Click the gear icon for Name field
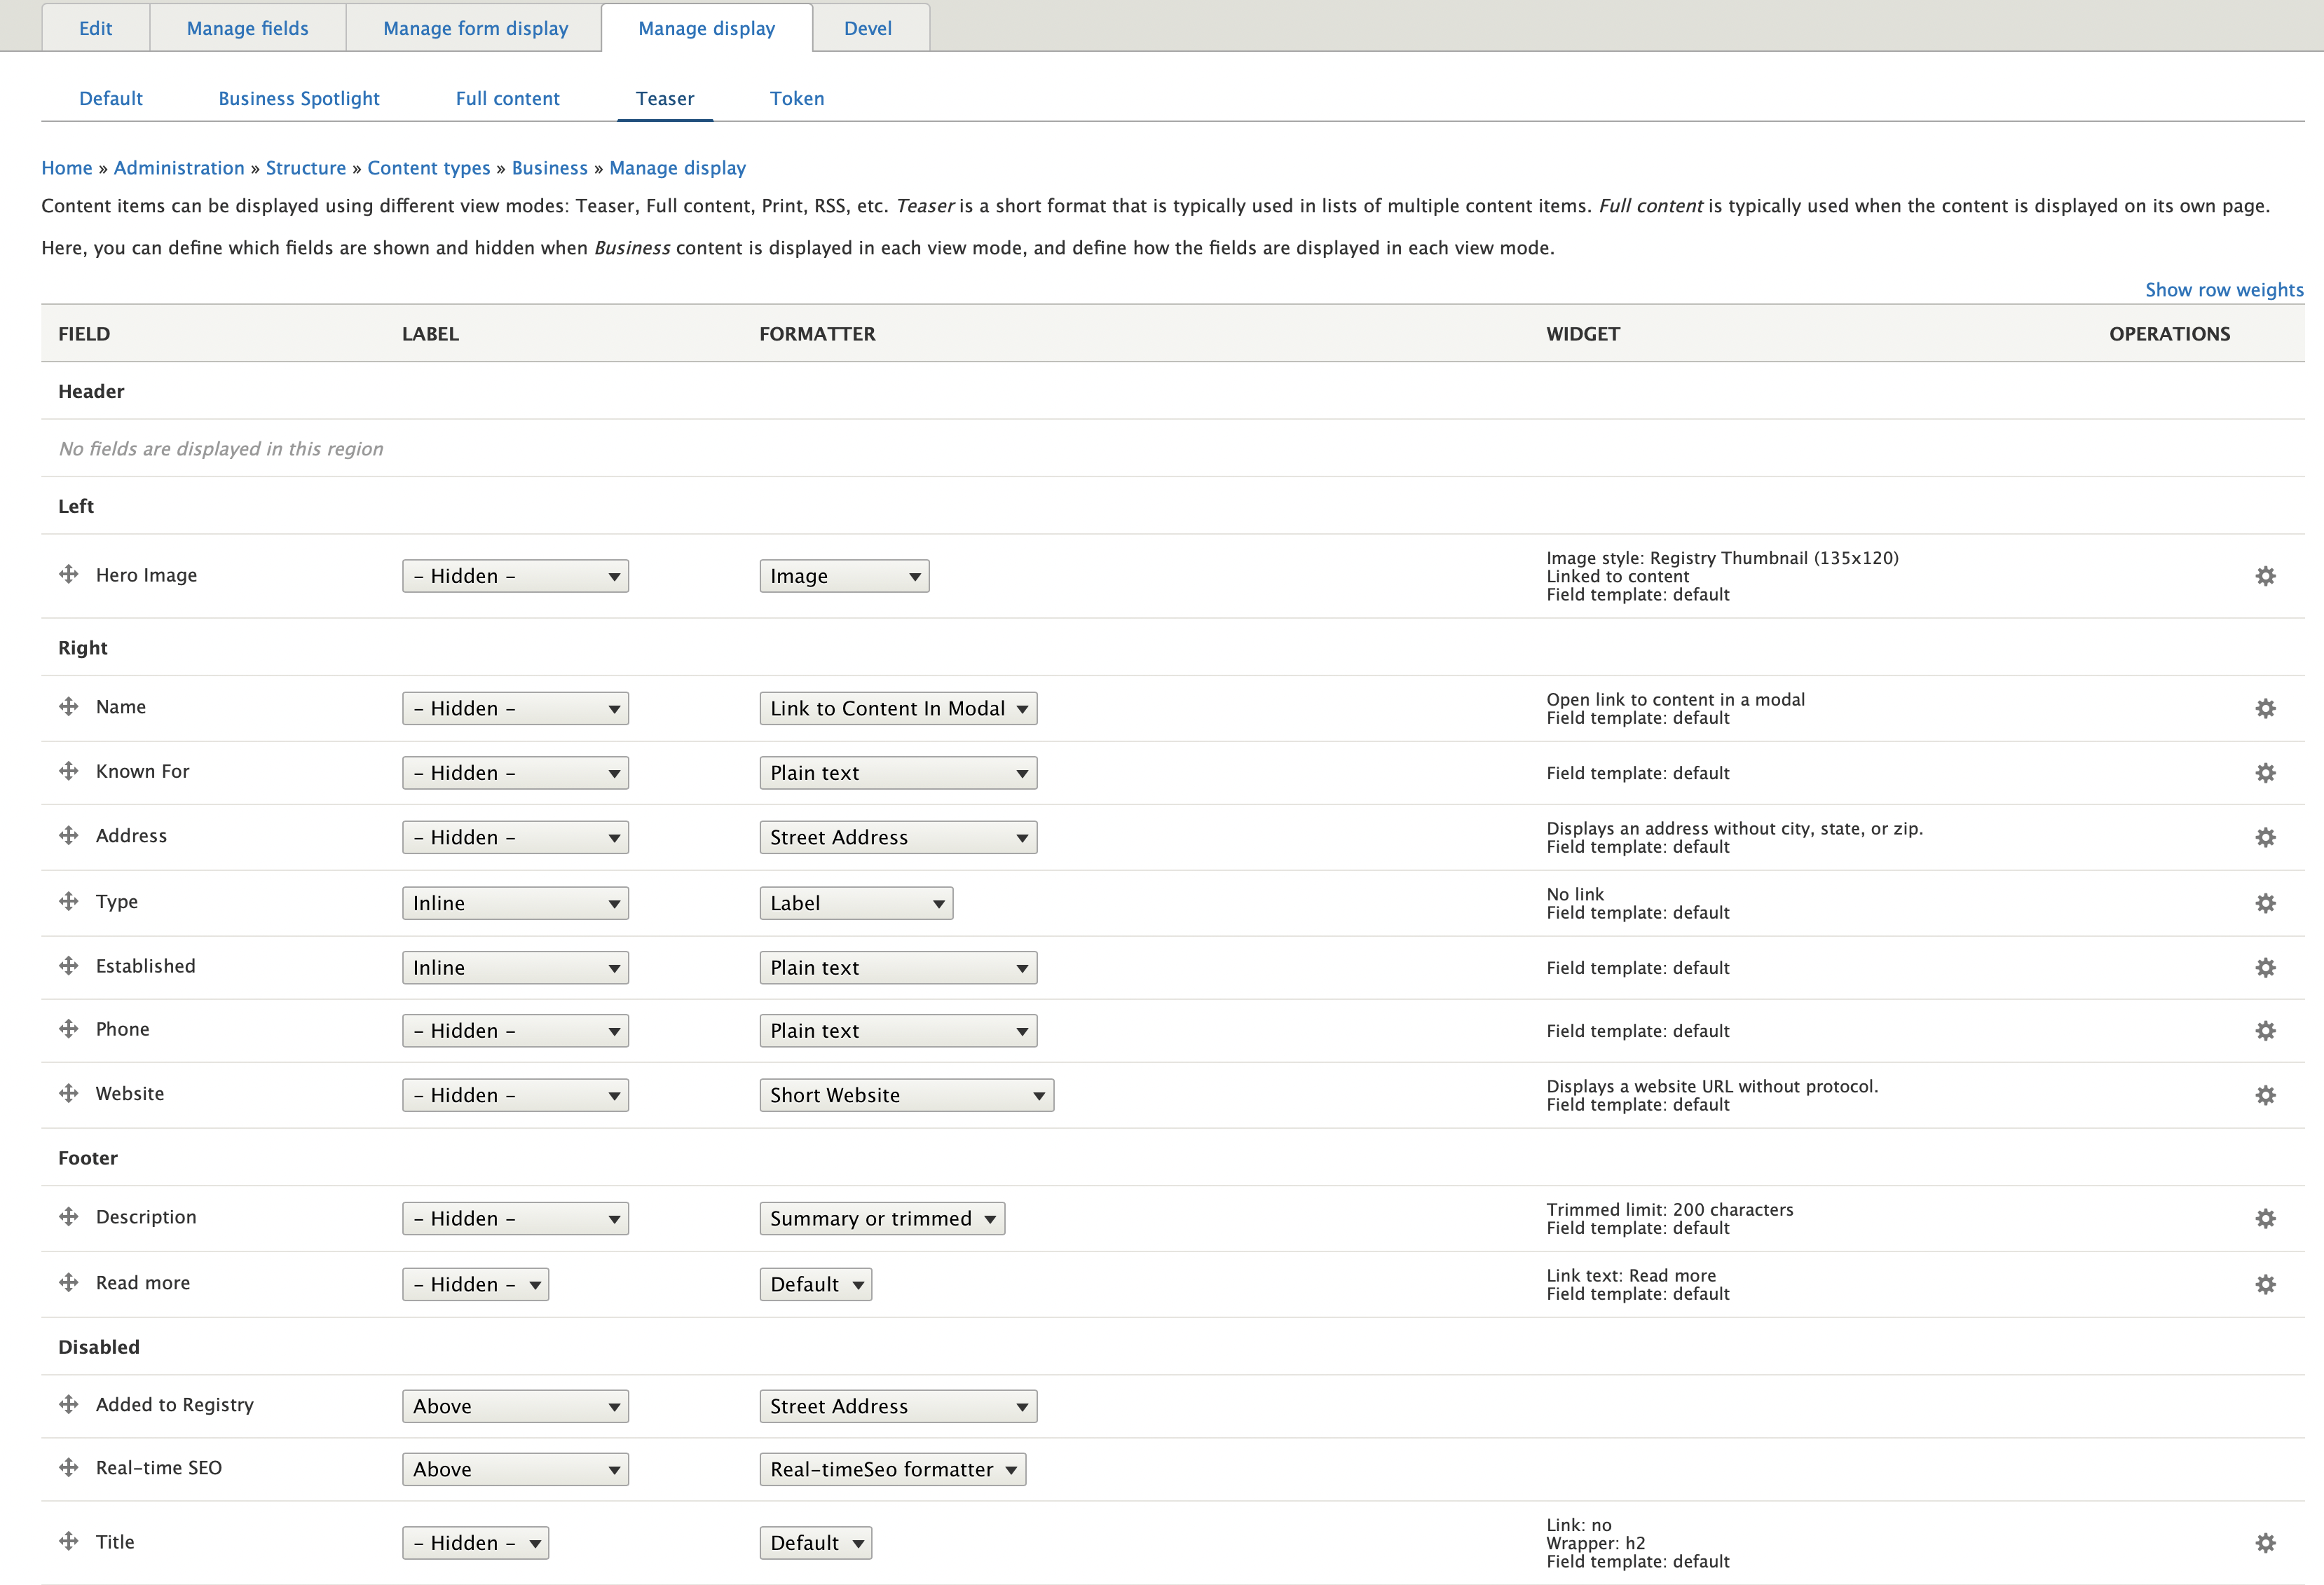 coord(2265,709)
